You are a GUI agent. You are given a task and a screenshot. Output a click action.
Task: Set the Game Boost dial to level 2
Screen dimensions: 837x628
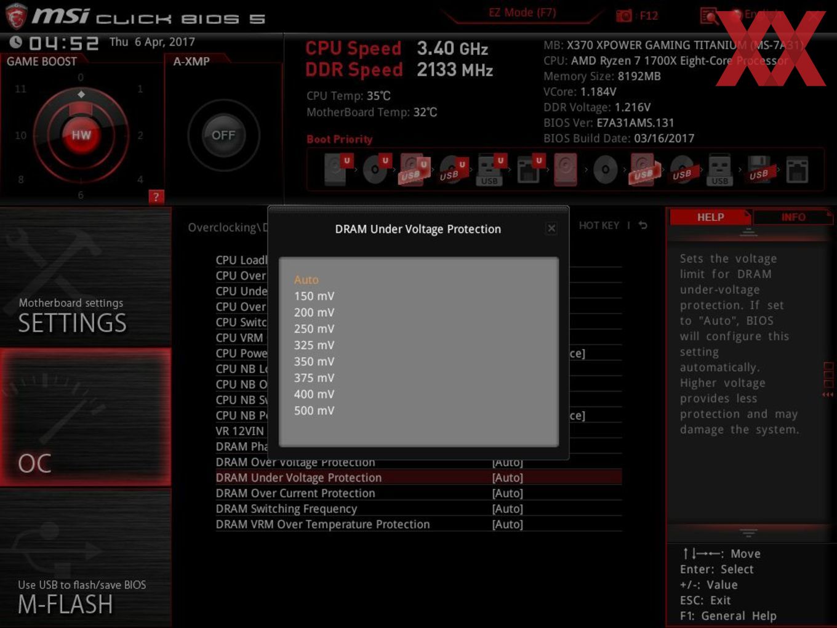click(x=140, y=135)
